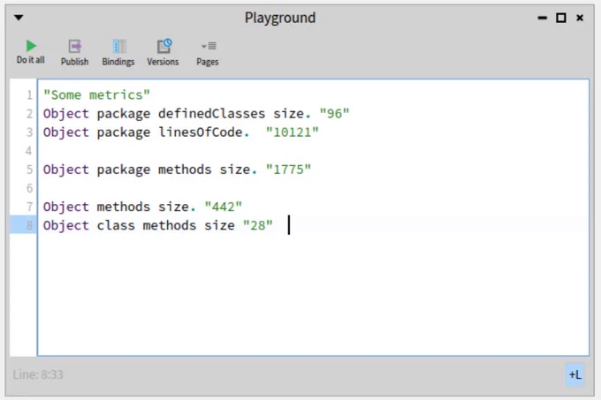Click the "442" result comment
This screenshot has height=400, width=601.
[x=223, y=207]
